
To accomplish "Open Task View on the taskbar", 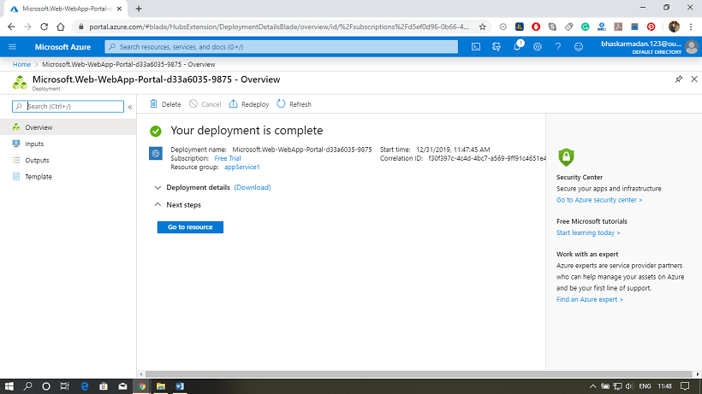I will pos(65,386).
